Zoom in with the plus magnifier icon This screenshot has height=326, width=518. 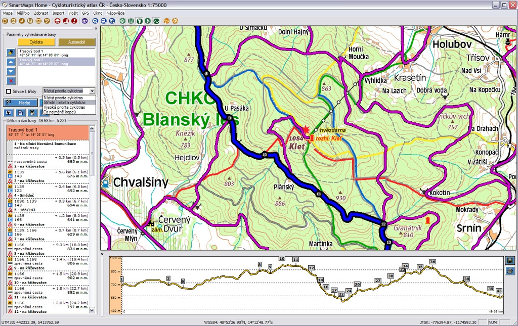pos(96,21)
